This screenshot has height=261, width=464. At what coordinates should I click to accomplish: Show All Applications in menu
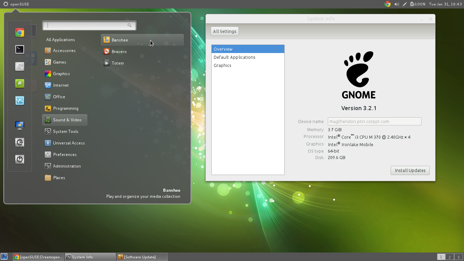click(x=60, y=40)
